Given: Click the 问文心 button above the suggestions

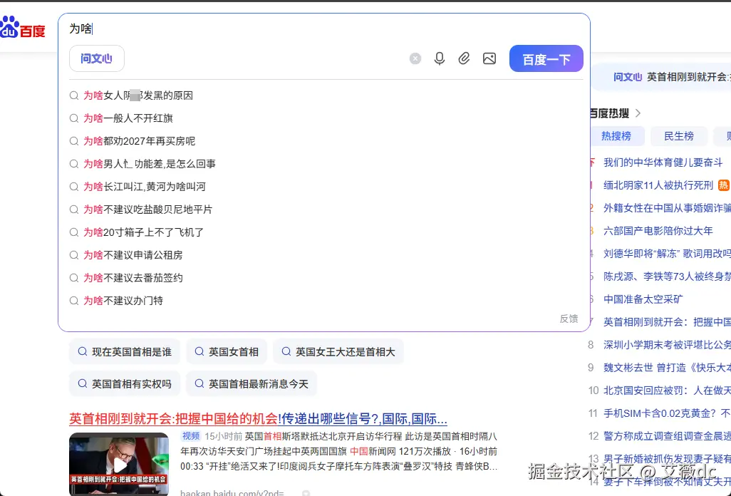Looking at the screenshot, I should point(96,58).
